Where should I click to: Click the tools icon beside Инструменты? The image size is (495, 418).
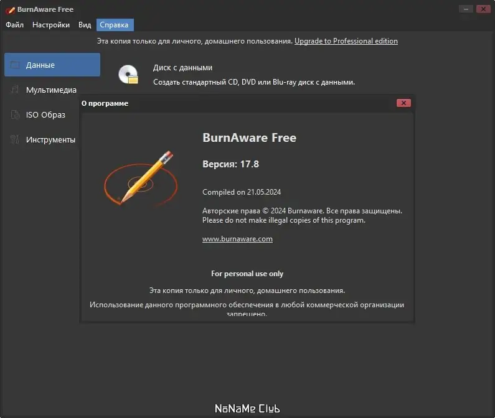point(15,139)
